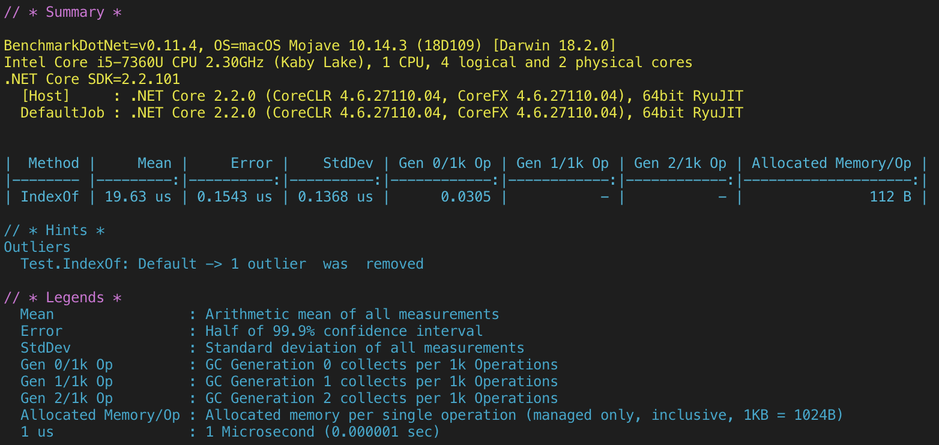This screenshot has width=939, height=445.
Task: Click the Error column header
Action: (x=251, y=163)
